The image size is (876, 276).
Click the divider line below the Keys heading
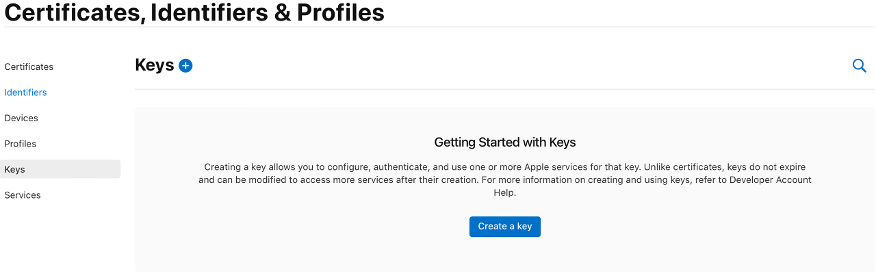(x=505, y=89)
